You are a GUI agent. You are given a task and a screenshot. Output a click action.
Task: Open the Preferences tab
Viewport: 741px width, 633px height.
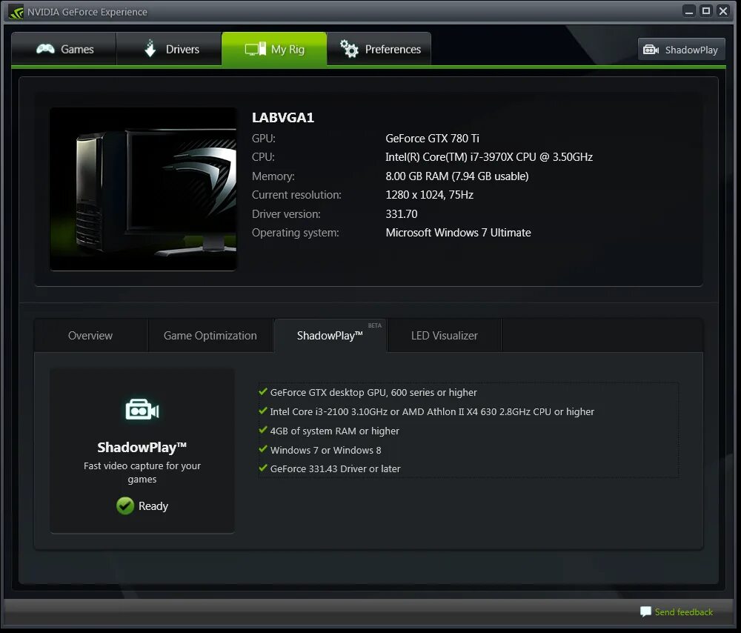[x=379, y=49]
